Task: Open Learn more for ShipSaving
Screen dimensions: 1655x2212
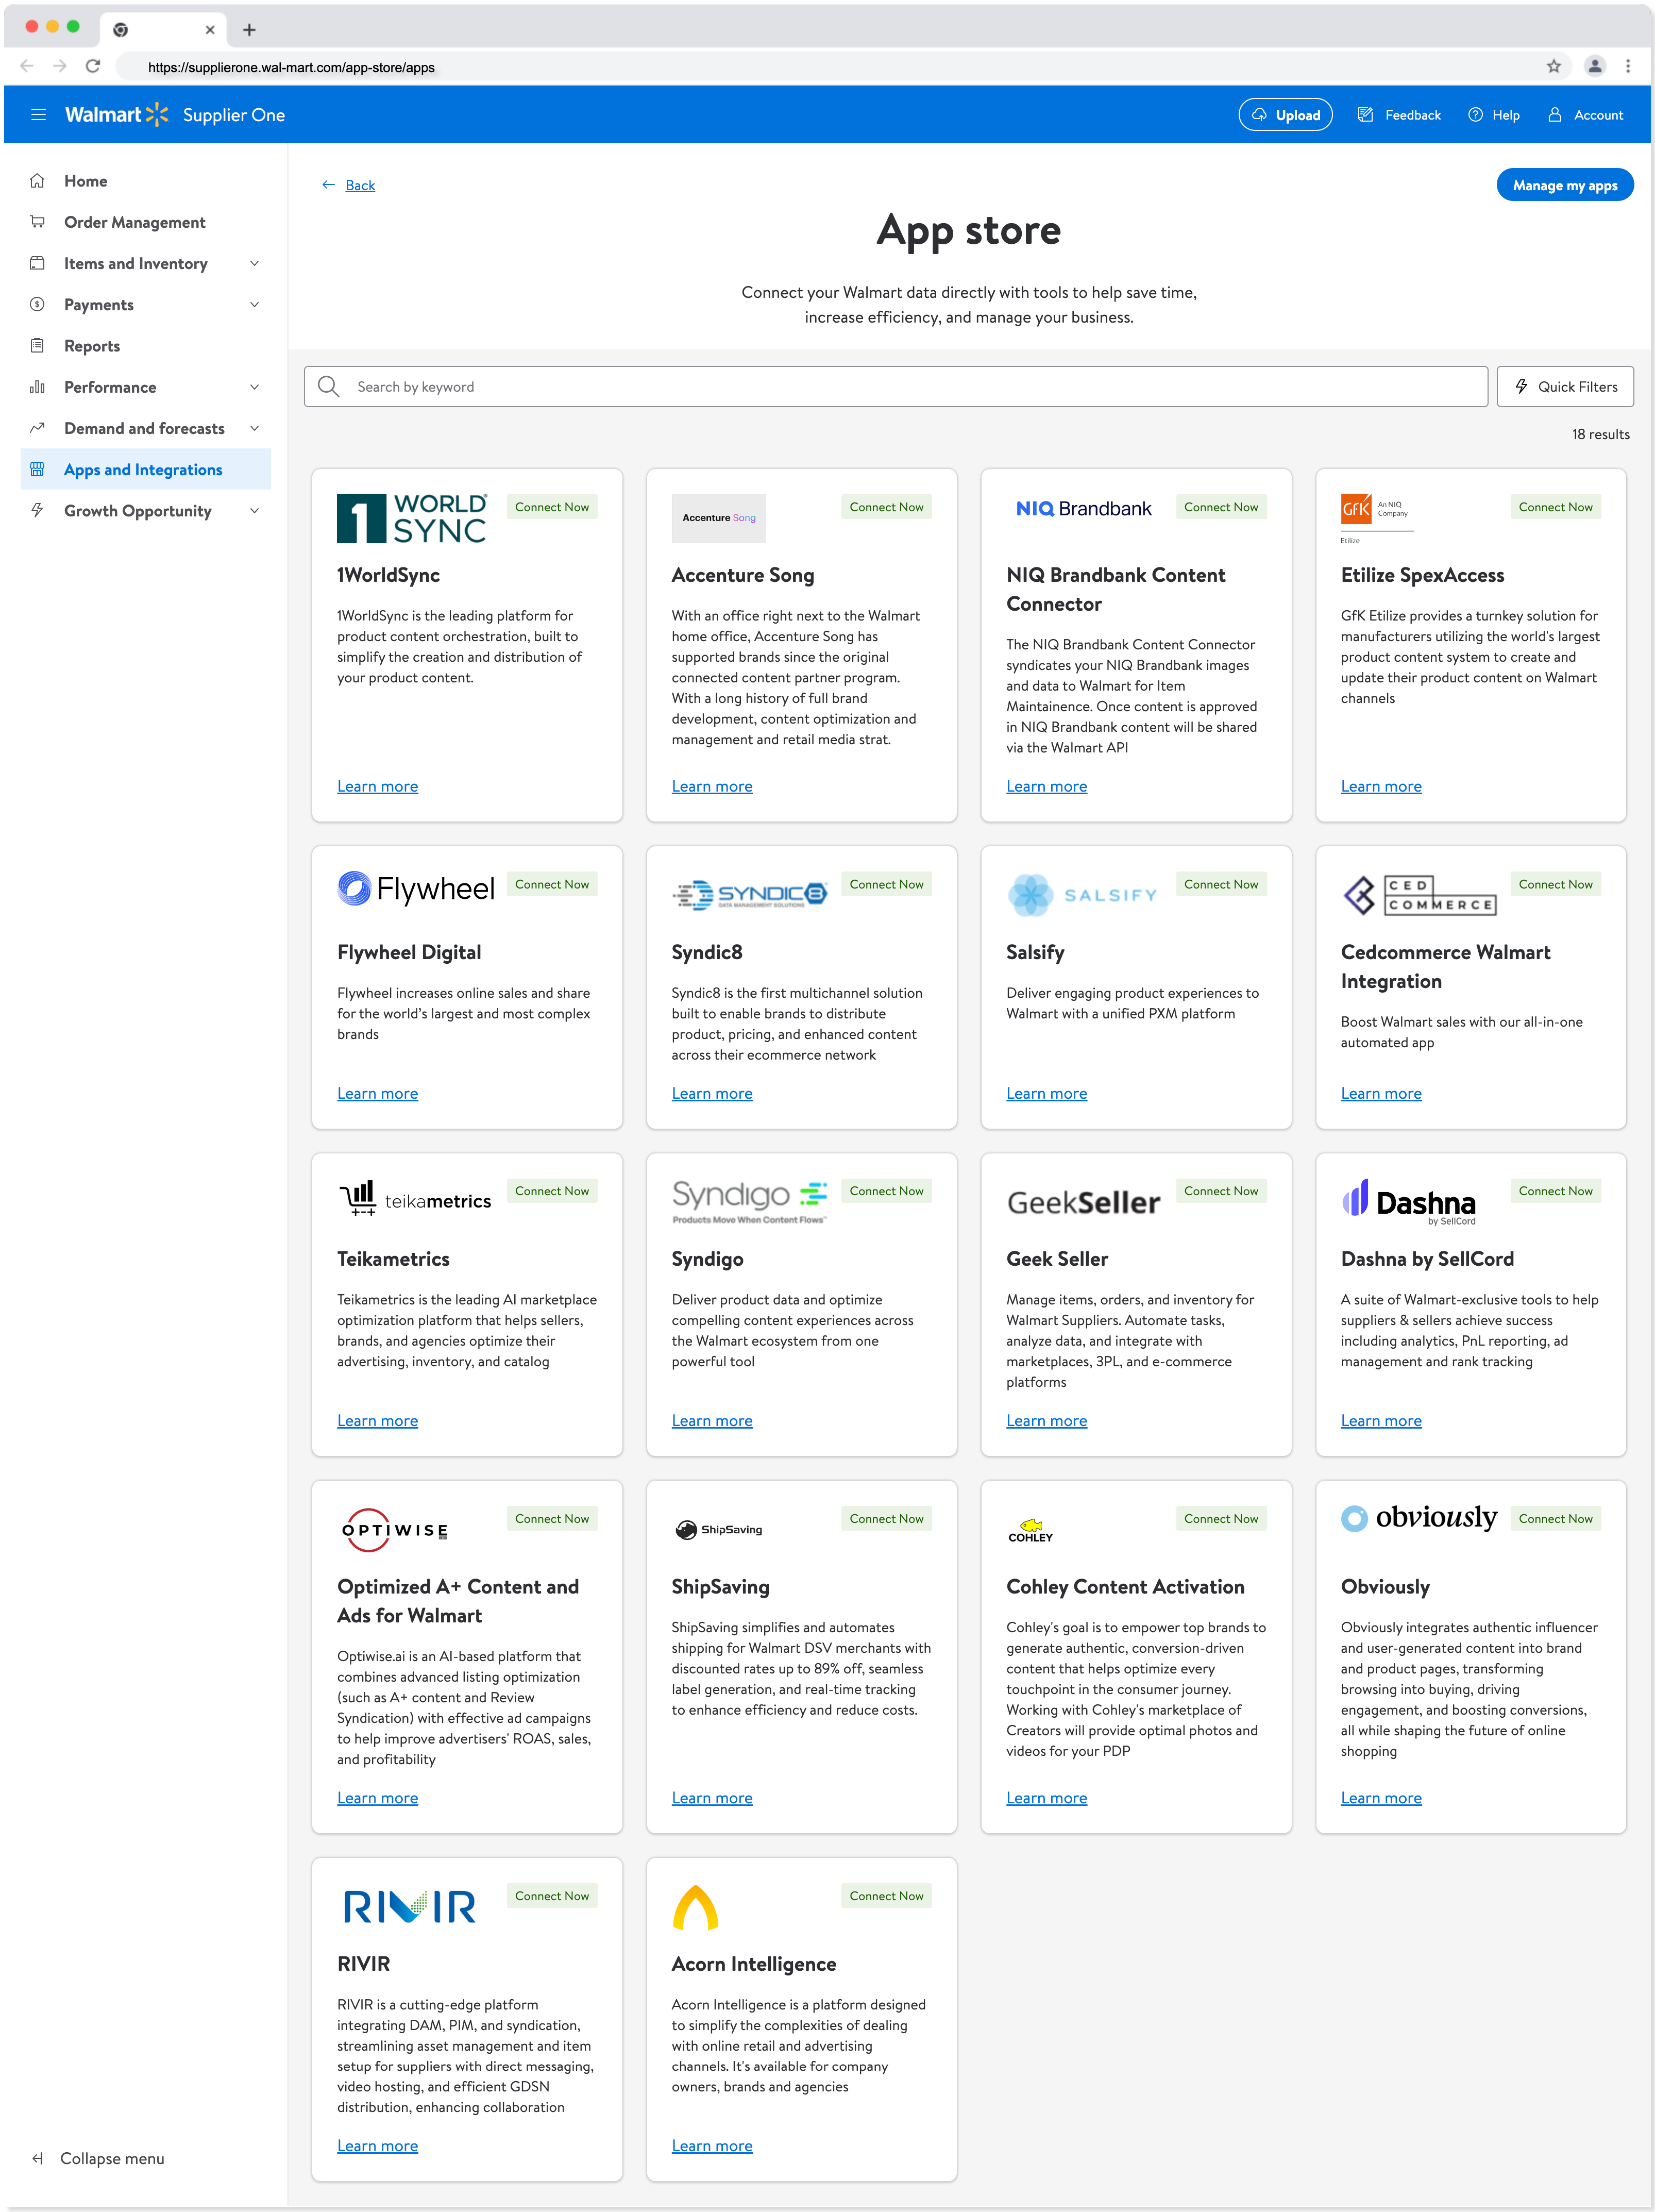Action: (712, 1797)
